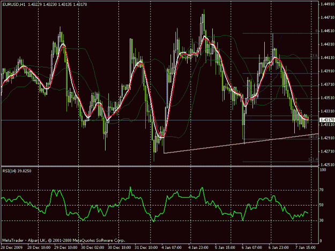The width and height of the screenshot is (335, 251).
Task: Select the pink rising trendline
Action: 241,143
